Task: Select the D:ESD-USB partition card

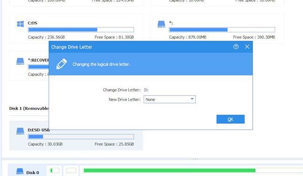Action: (76, 135)
